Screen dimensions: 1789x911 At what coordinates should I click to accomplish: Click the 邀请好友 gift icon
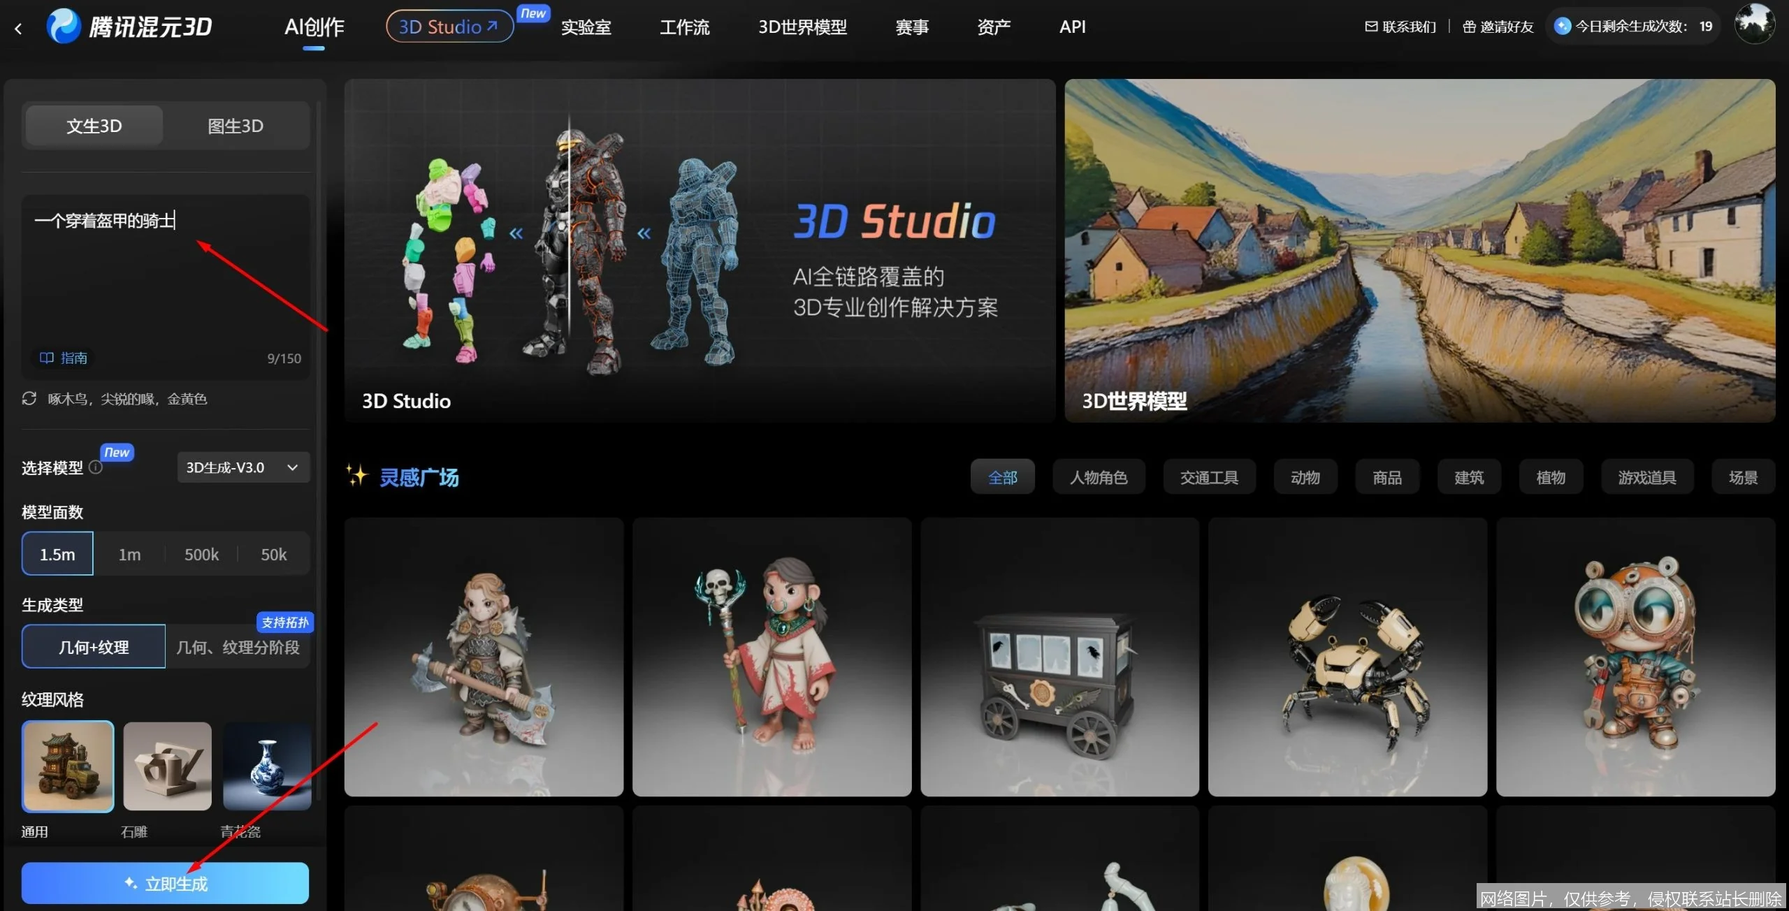pos(1469,27)
